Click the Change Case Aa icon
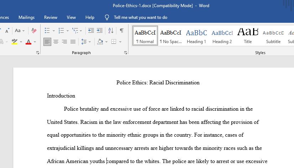Viewport: 294px width, 168px height. 18,30
